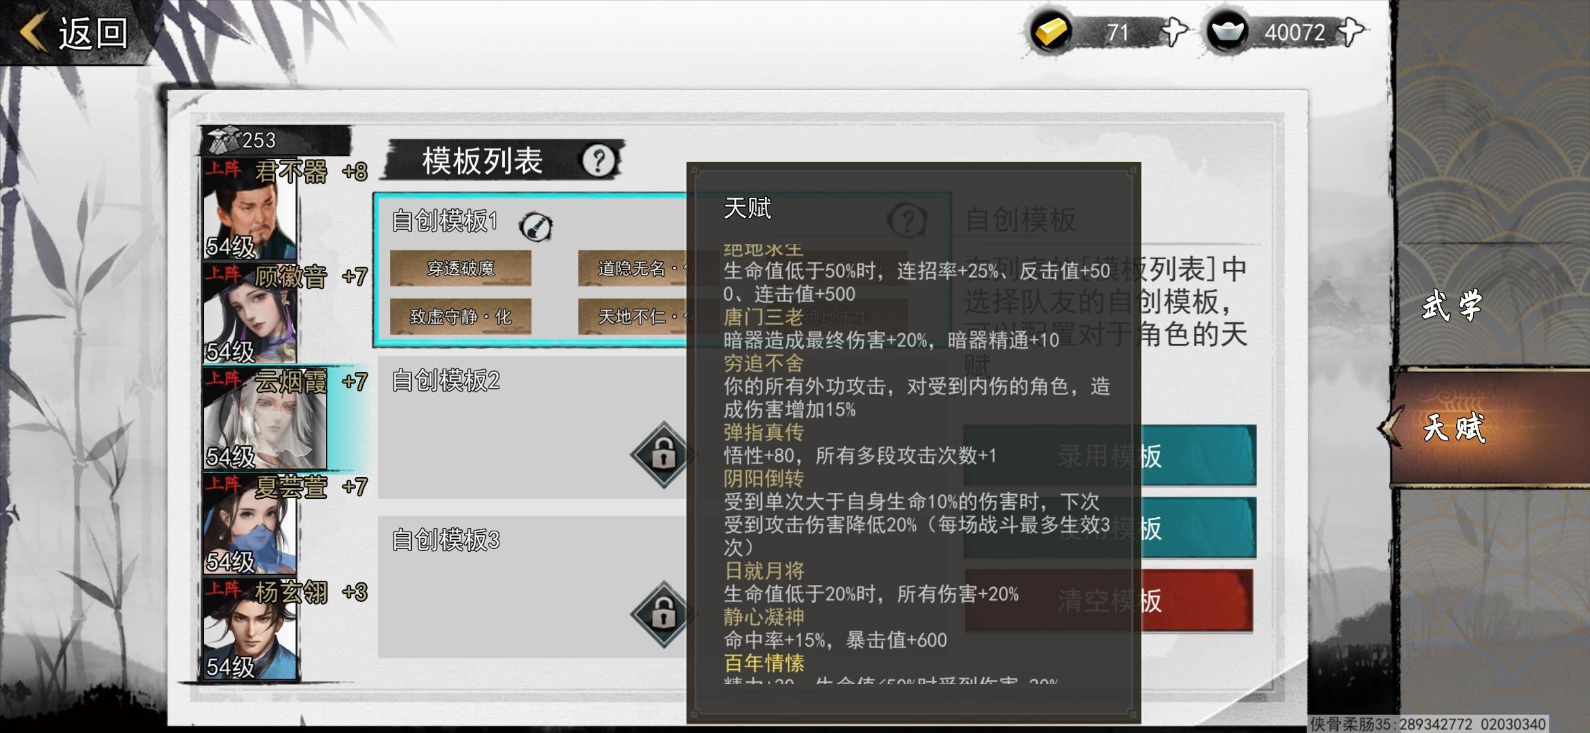Image resolution: width=1590 pixels, height=733 pixels.
Task: Tap 静心凝神 talent entry in popup
Action: [763, 617]
